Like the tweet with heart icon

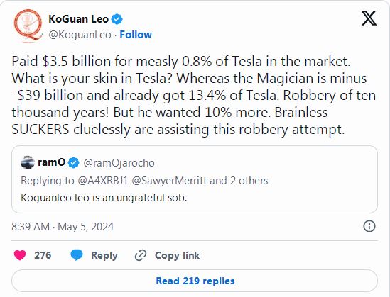pyautogui.click(x=20, y=255)
